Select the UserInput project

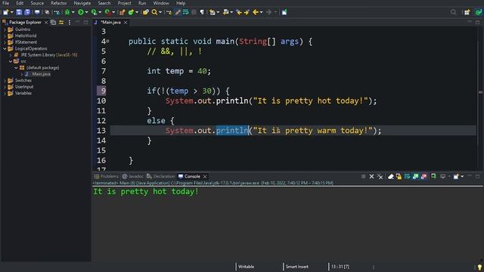[24, 87]
